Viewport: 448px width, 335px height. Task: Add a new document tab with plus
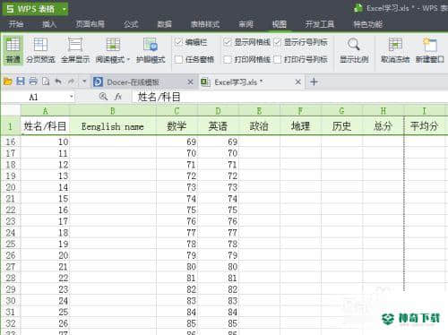[x=314, y=82]
